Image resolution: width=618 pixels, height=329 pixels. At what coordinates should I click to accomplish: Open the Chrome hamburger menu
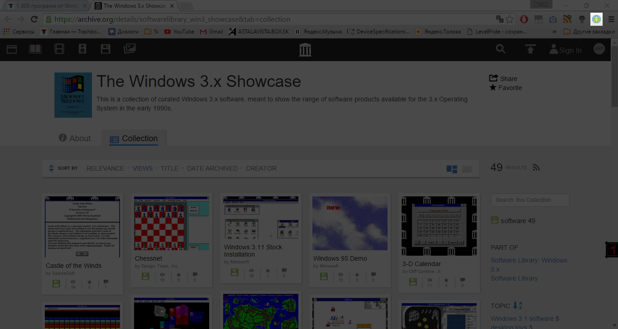click(611, 19)
